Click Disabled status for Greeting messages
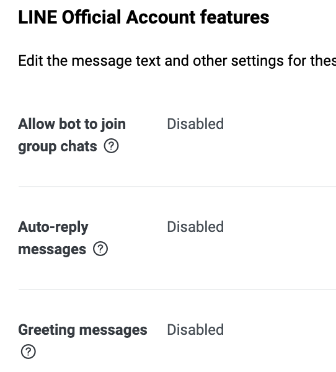The height and width of the screenshot is (372, 336). pos(195,330)
